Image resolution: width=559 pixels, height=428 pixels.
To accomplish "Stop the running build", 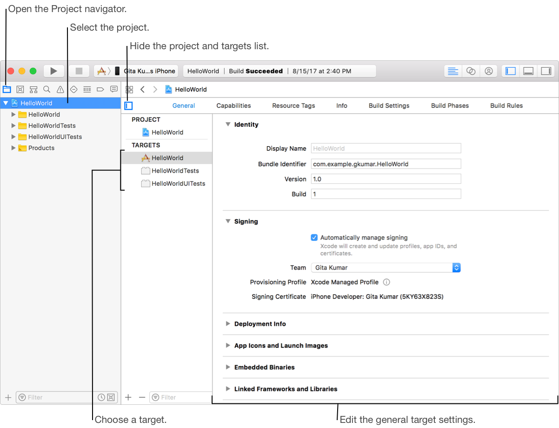I will (79, 71).
